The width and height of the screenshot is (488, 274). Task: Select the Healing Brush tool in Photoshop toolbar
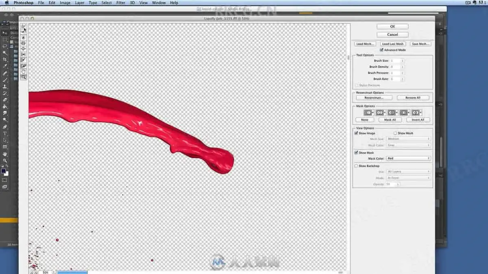click(5, 73)
